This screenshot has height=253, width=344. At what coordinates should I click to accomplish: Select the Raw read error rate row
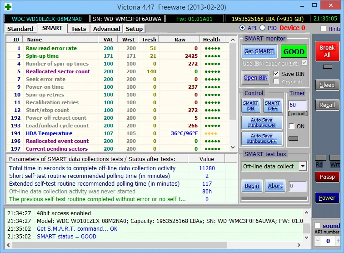[118, 48]
